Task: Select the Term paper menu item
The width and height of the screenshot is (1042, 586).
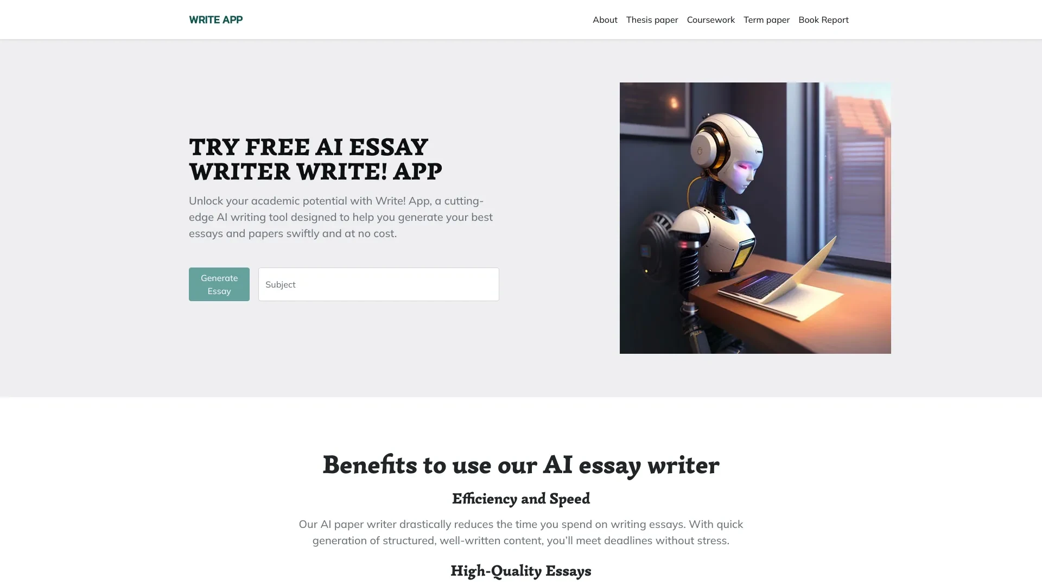Action: (x=766, y=20)
